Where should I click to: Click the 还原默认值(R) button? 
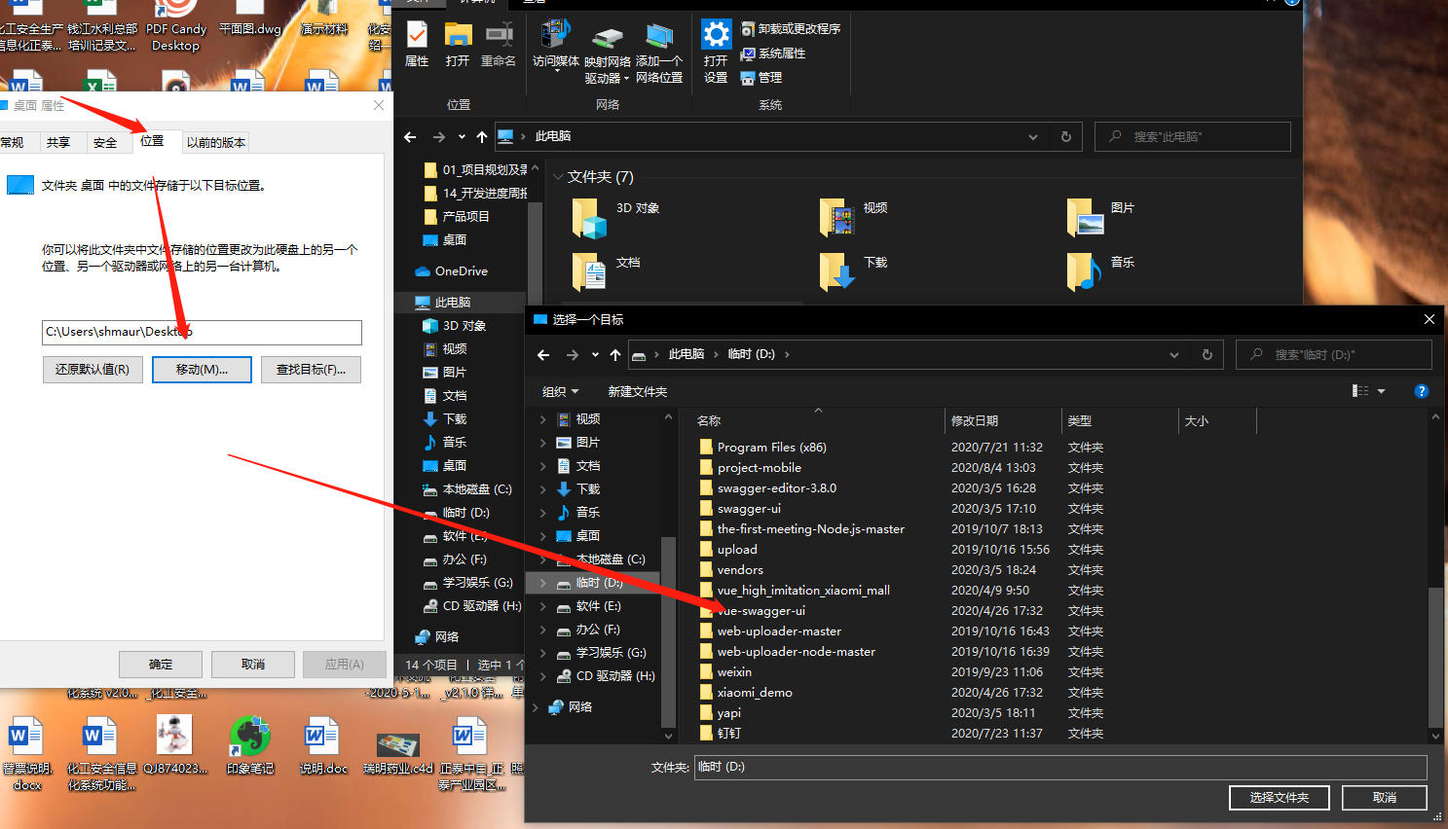(93, 370)
